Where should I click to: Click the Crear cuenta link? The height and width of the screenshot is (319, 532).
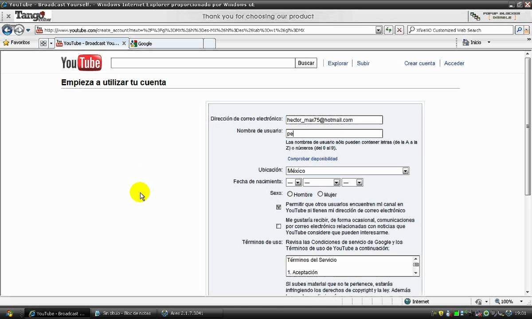(419, 63)
